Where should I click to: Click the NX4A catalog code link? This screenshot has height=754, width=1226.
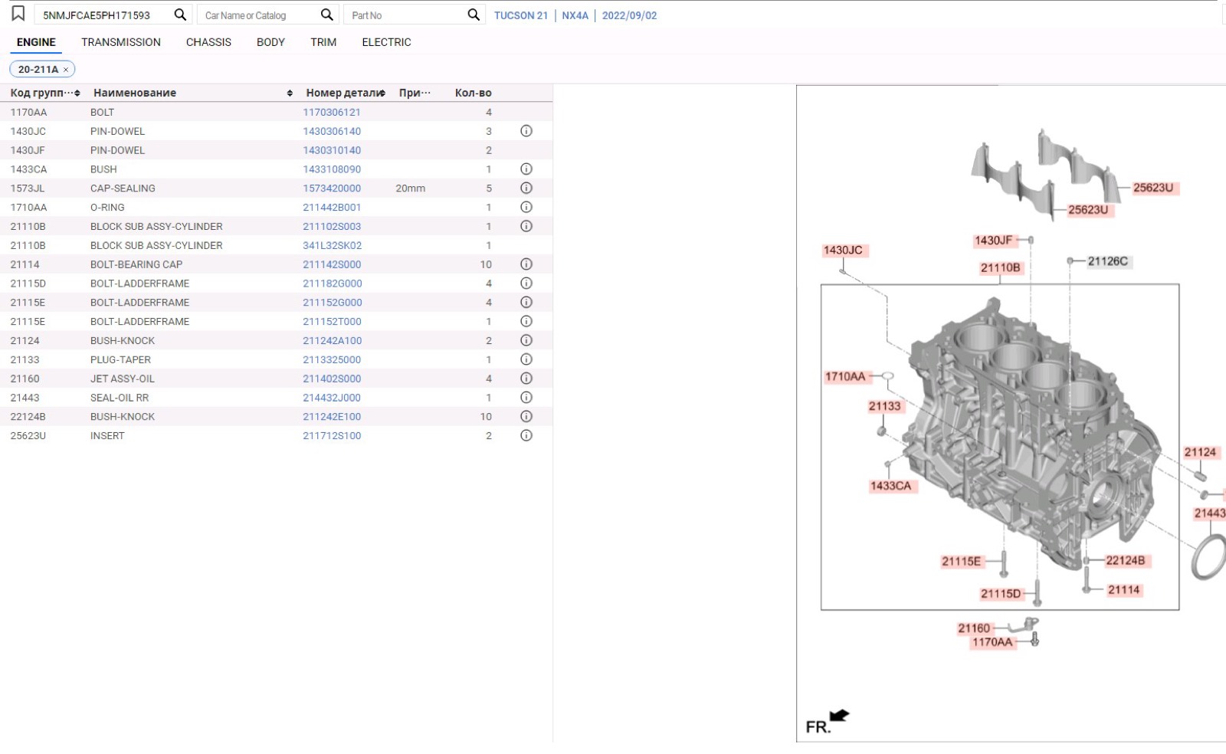575,15
